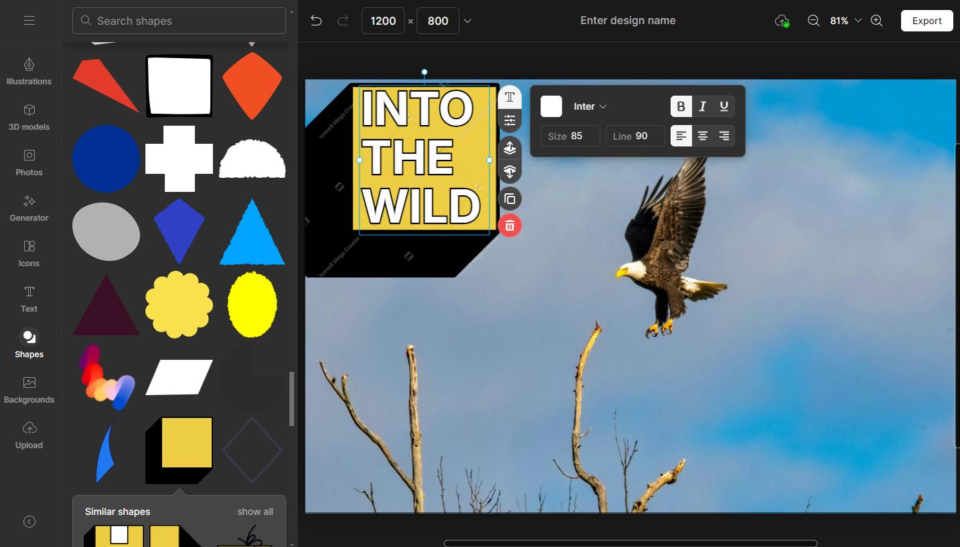Add the blue diamond kite shape
Screen dimensions: 960x547
click(x=179, y=231)
